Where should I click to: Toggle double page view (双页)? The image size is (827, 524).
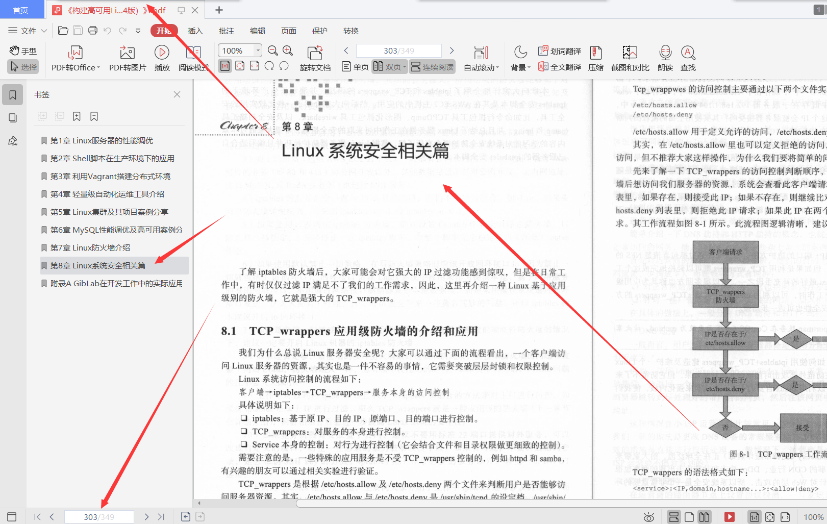(x=389, y=67)
